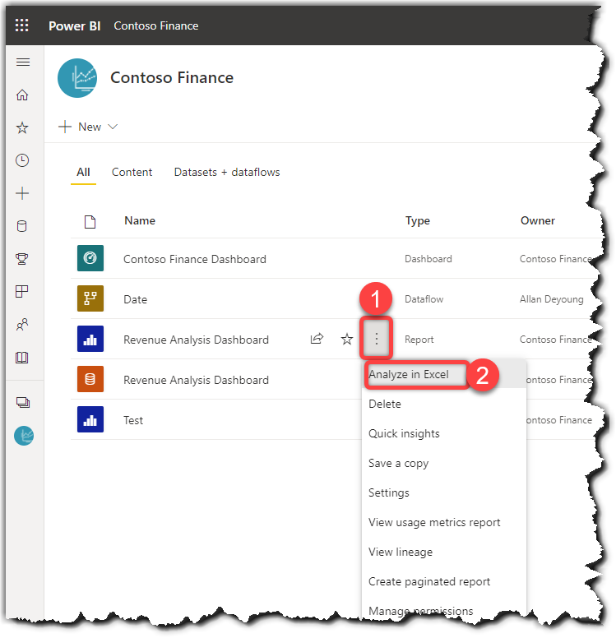
Task: Click the file type column header icon
Action: pos(90,222)
